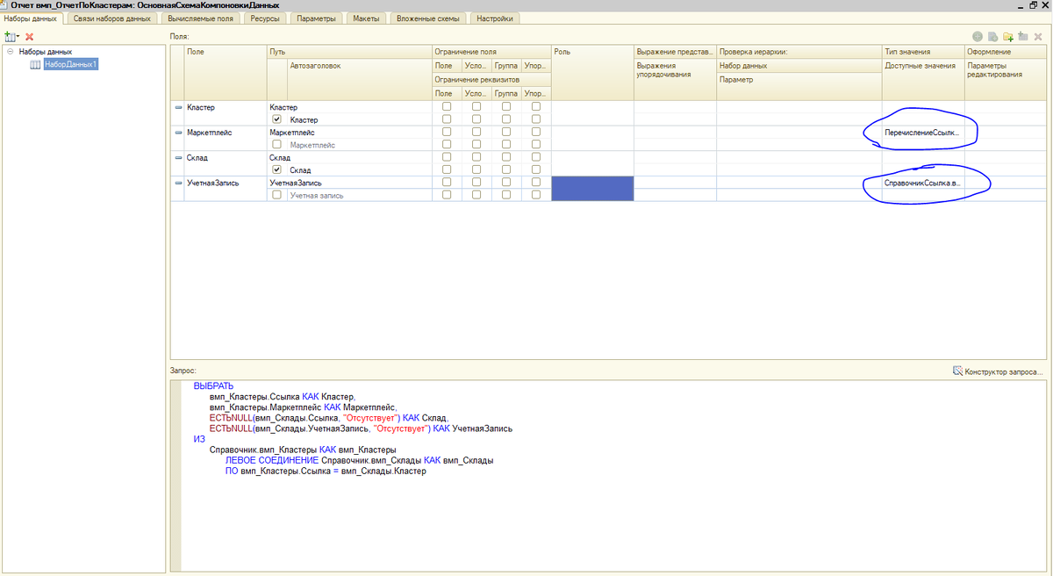Click the Путь column header

pyautogui.click(x=349, y=52)
